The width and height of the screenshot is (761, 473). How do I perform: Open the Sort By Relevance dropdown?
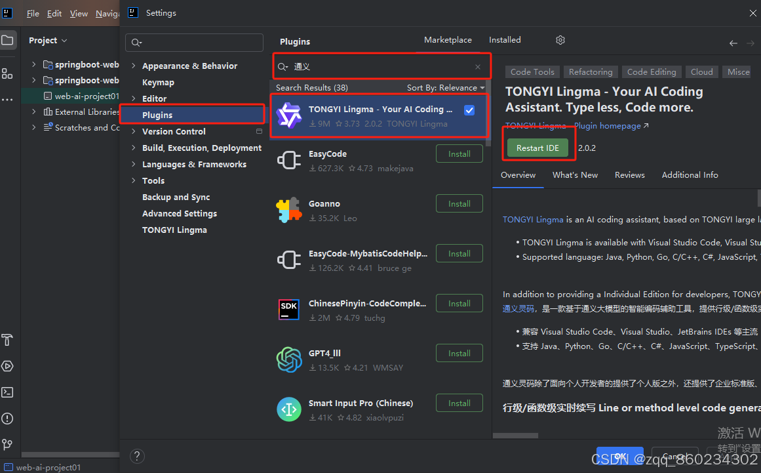446,87
